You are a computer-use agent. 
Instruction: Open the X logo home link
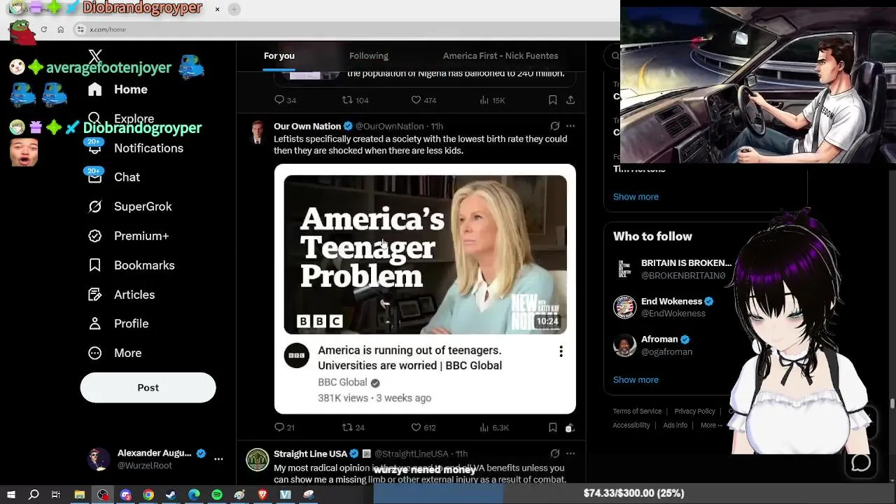click(95, 57)
